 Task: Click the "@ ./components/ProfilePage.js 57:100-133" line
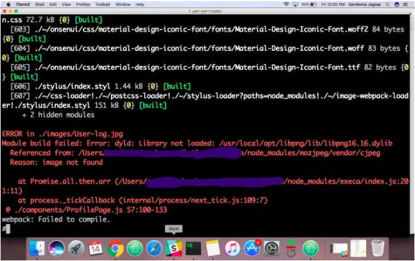[x=87, y=210]
